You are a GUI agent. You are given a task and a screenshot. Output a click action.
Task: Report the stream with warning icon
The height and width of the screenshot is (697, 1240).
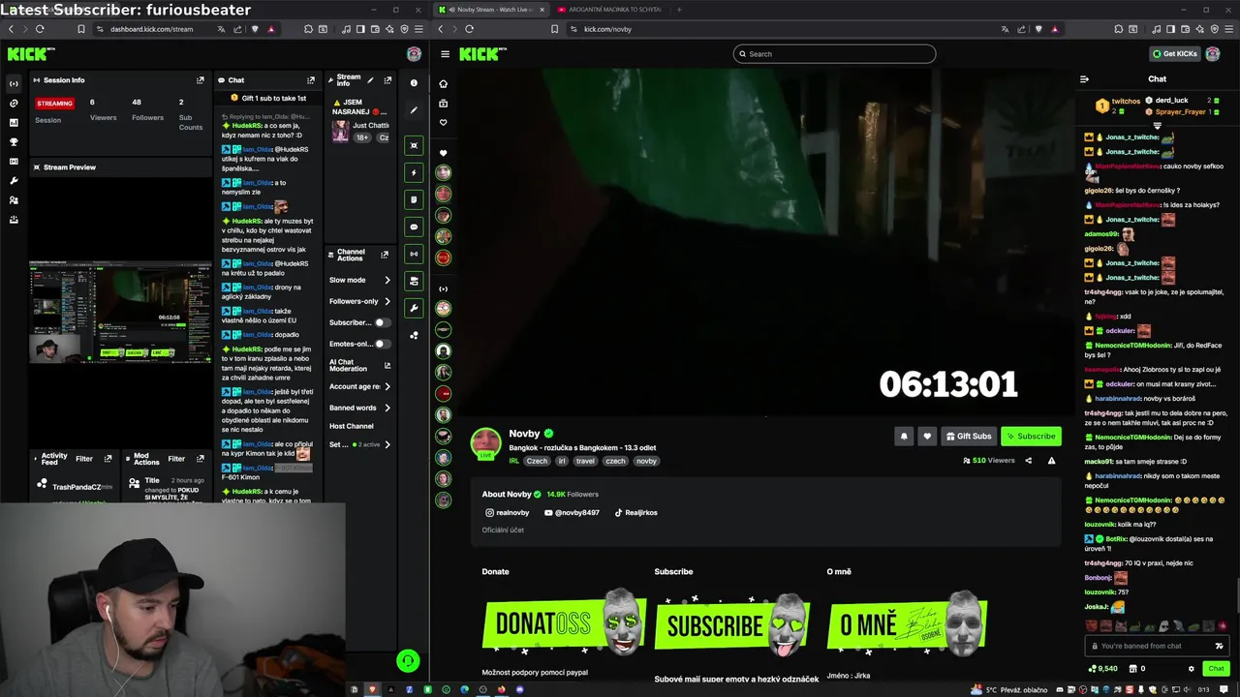(x=1051, y=461)
